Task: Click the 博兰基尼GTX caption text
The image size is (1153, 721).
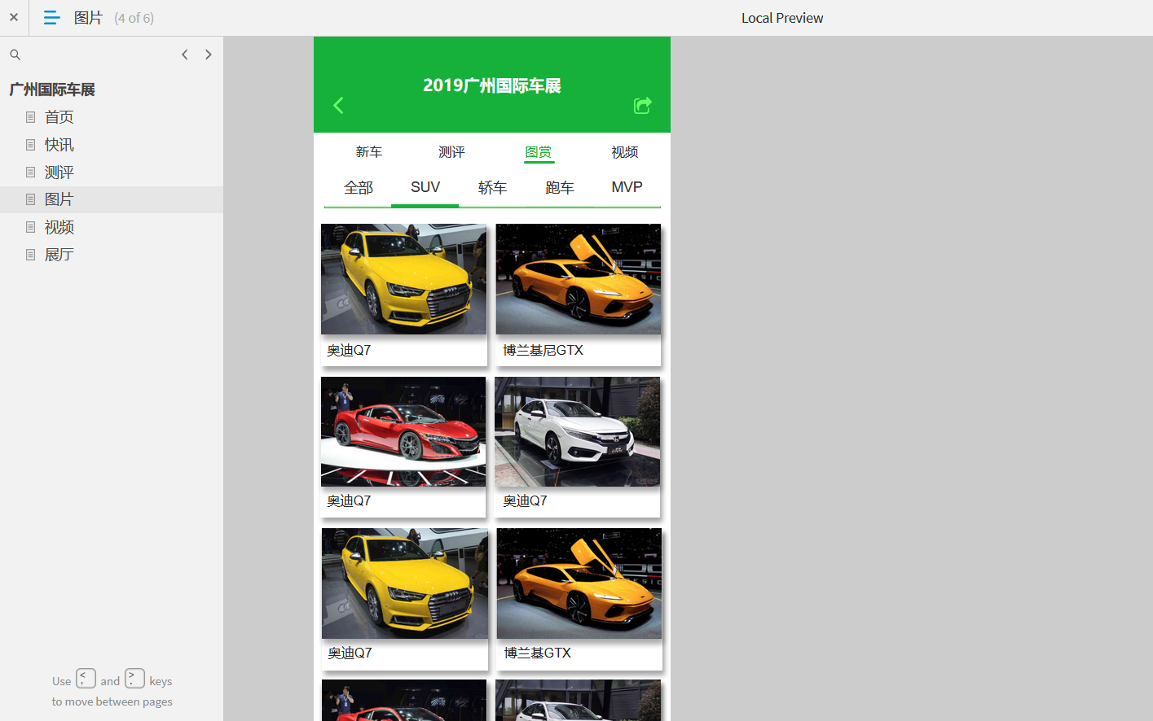Action: pos(543,351)
